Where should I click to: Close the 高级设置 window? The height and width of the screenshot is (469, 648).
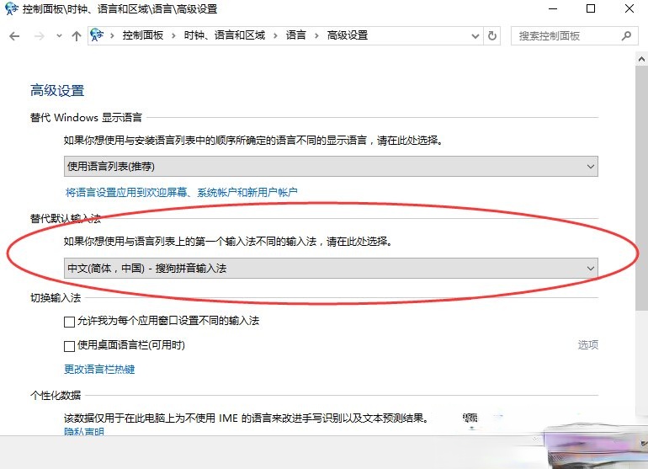[629, 8]
